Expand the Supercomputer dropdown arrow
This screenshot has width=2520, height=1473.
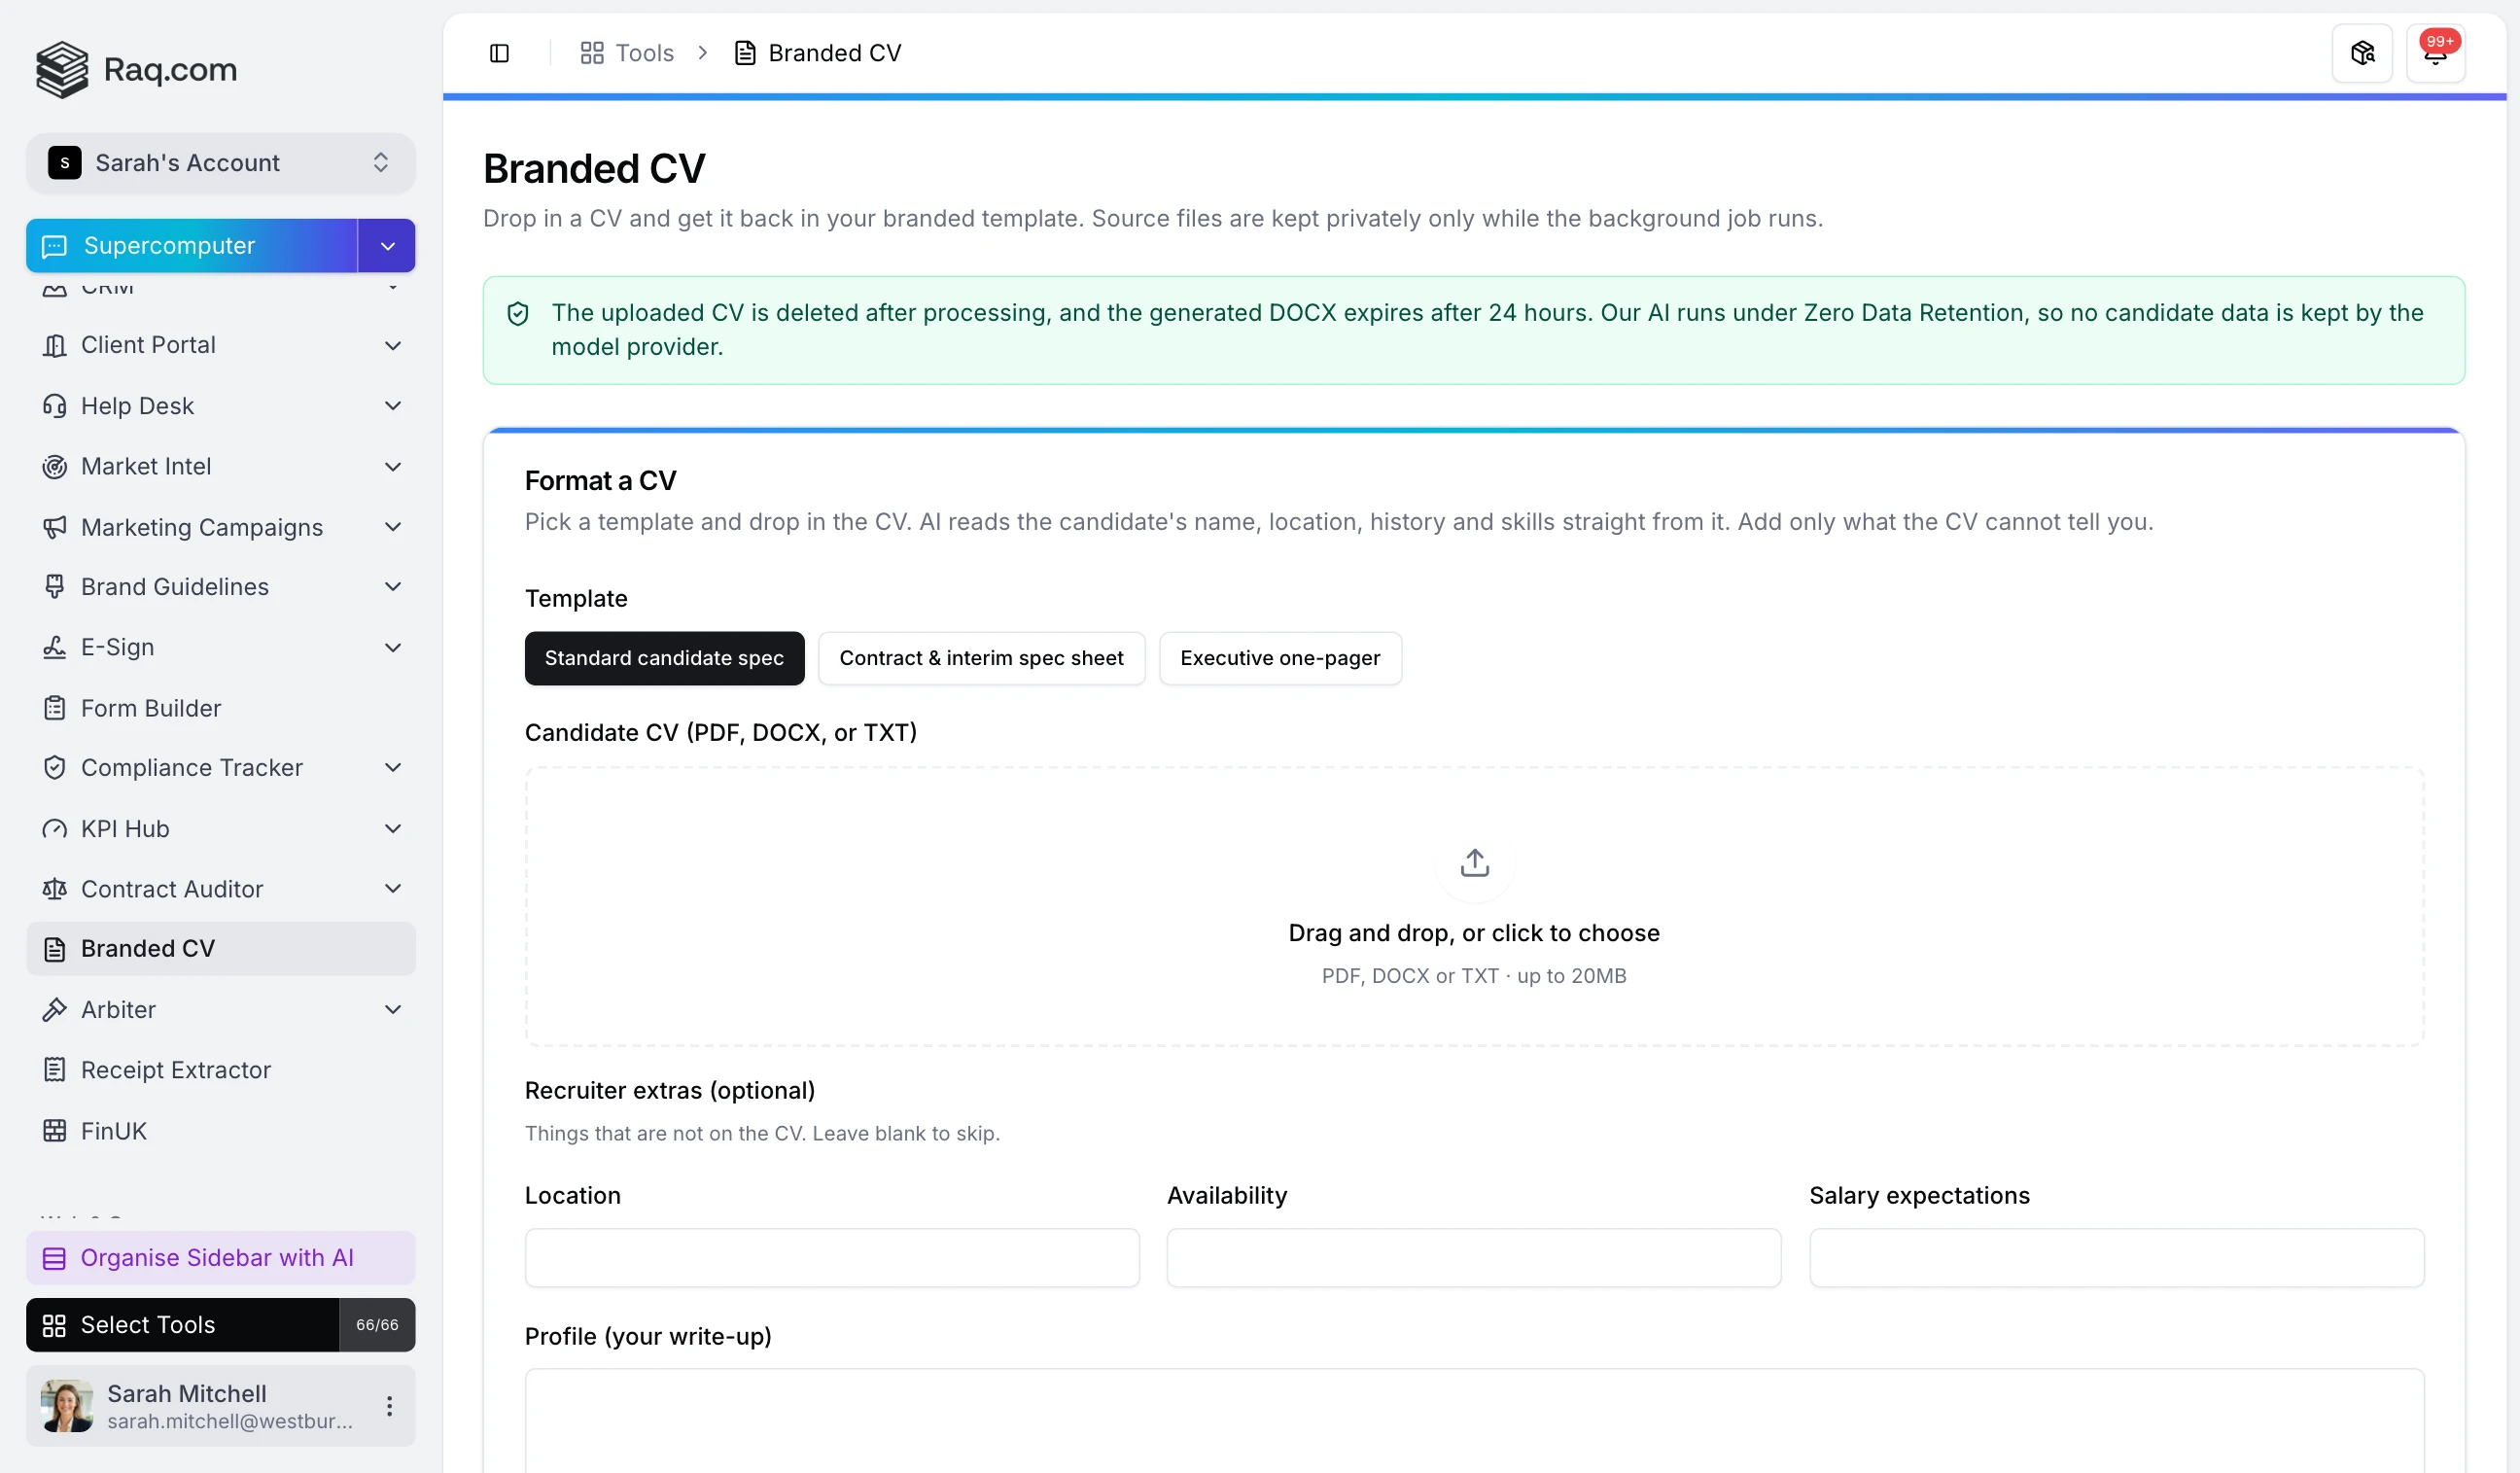point(387,246)
